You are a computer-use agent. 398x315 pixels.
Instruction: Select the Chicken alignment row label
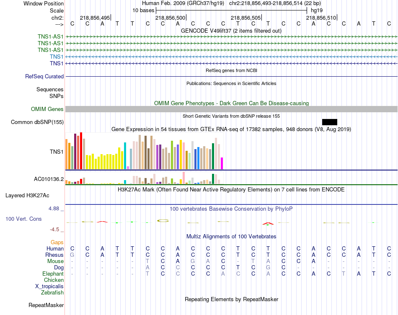[54, 280]
